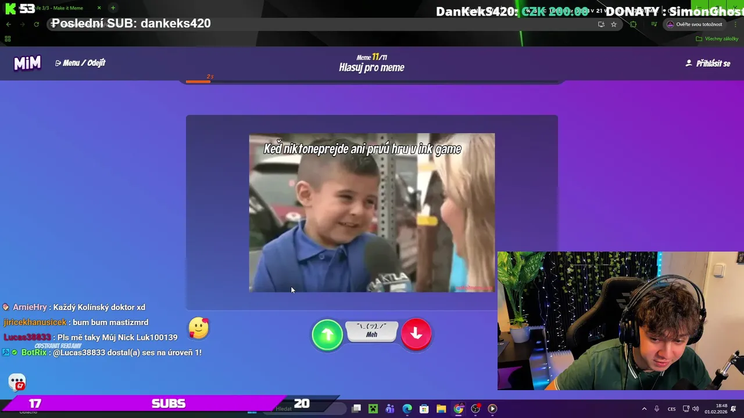Image resolution: width=744 pixels, height=418 pixels.
Task: Open browser three-dot menu
Action: click(x=735, y=24)
